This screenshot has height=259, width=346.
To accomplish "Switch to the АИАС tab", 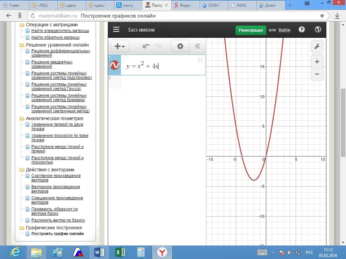I will 242,5.
